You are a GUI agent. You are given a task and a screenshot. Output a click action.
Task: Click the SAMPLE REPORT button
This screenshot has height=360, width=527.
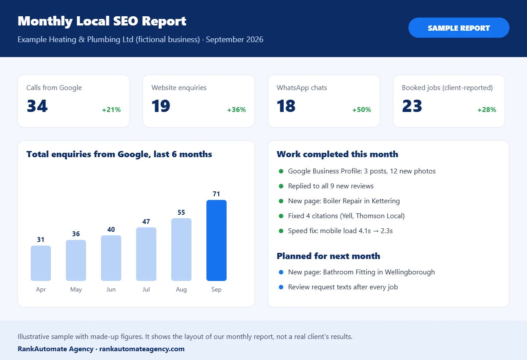459,28
